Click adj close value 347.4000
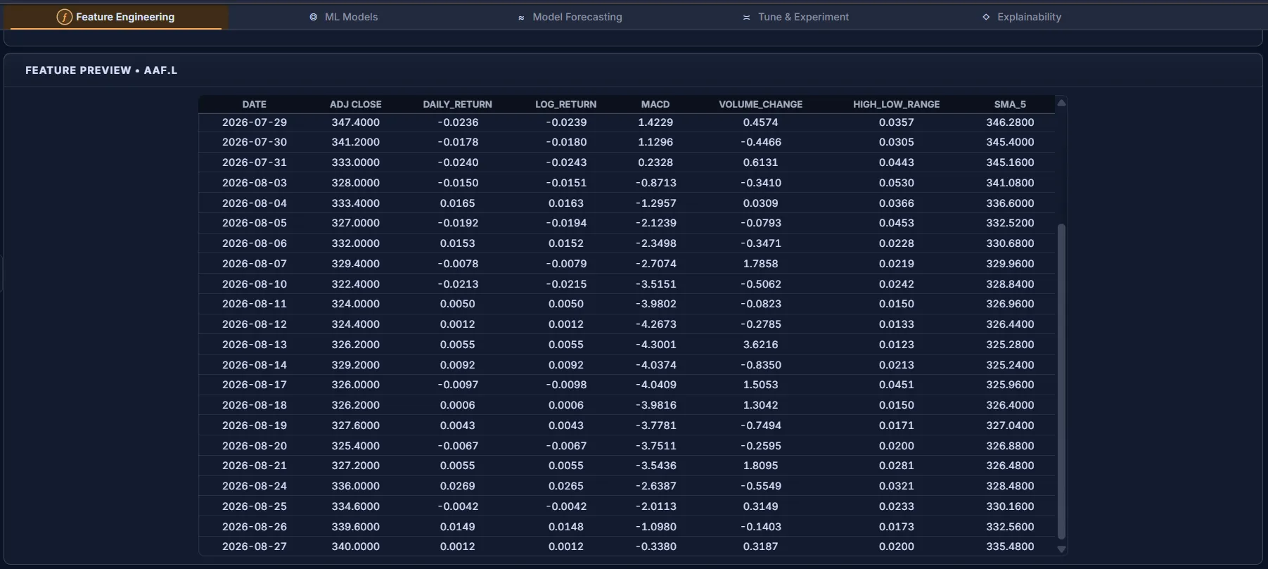This screenshot has width=1268, height=569. [x=356, y=122]
